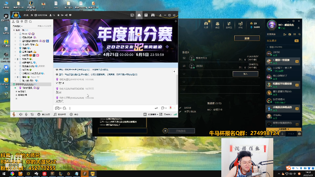Click the headset icon above channel list
The height and width of the screenshot is (177, 315).
click(17, 22)
